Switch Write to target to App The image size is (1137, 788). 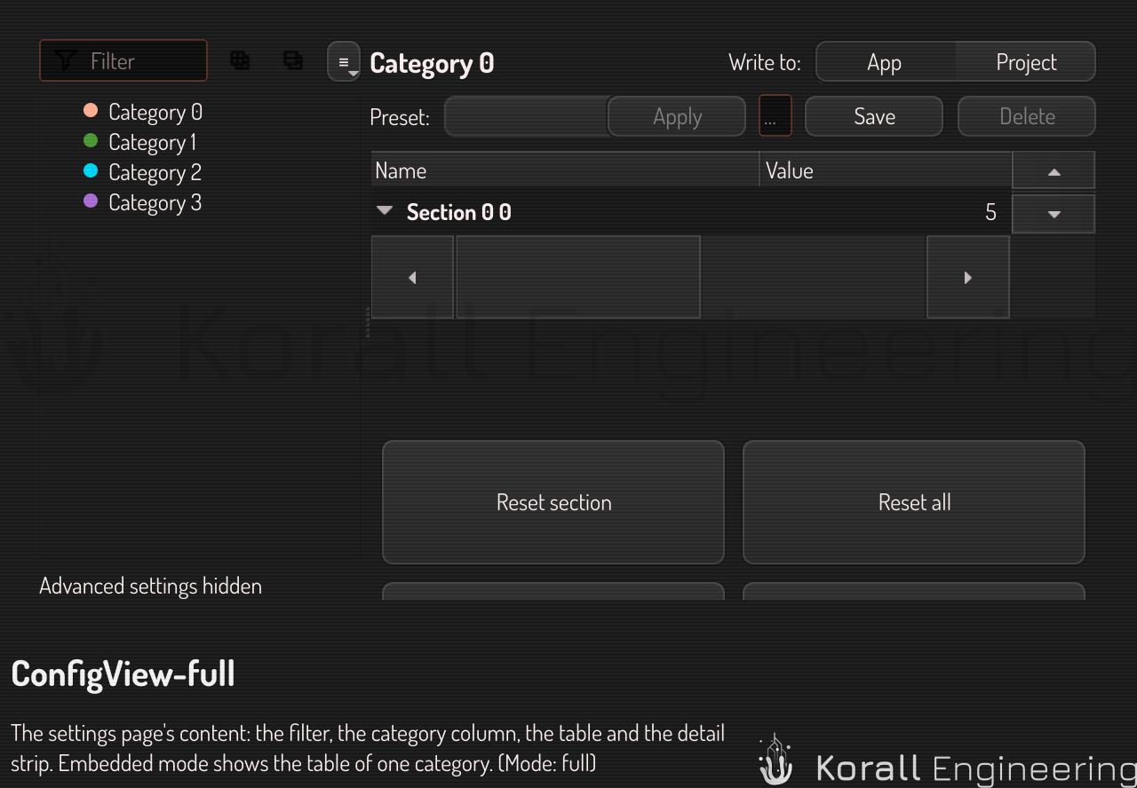(885, 62)
